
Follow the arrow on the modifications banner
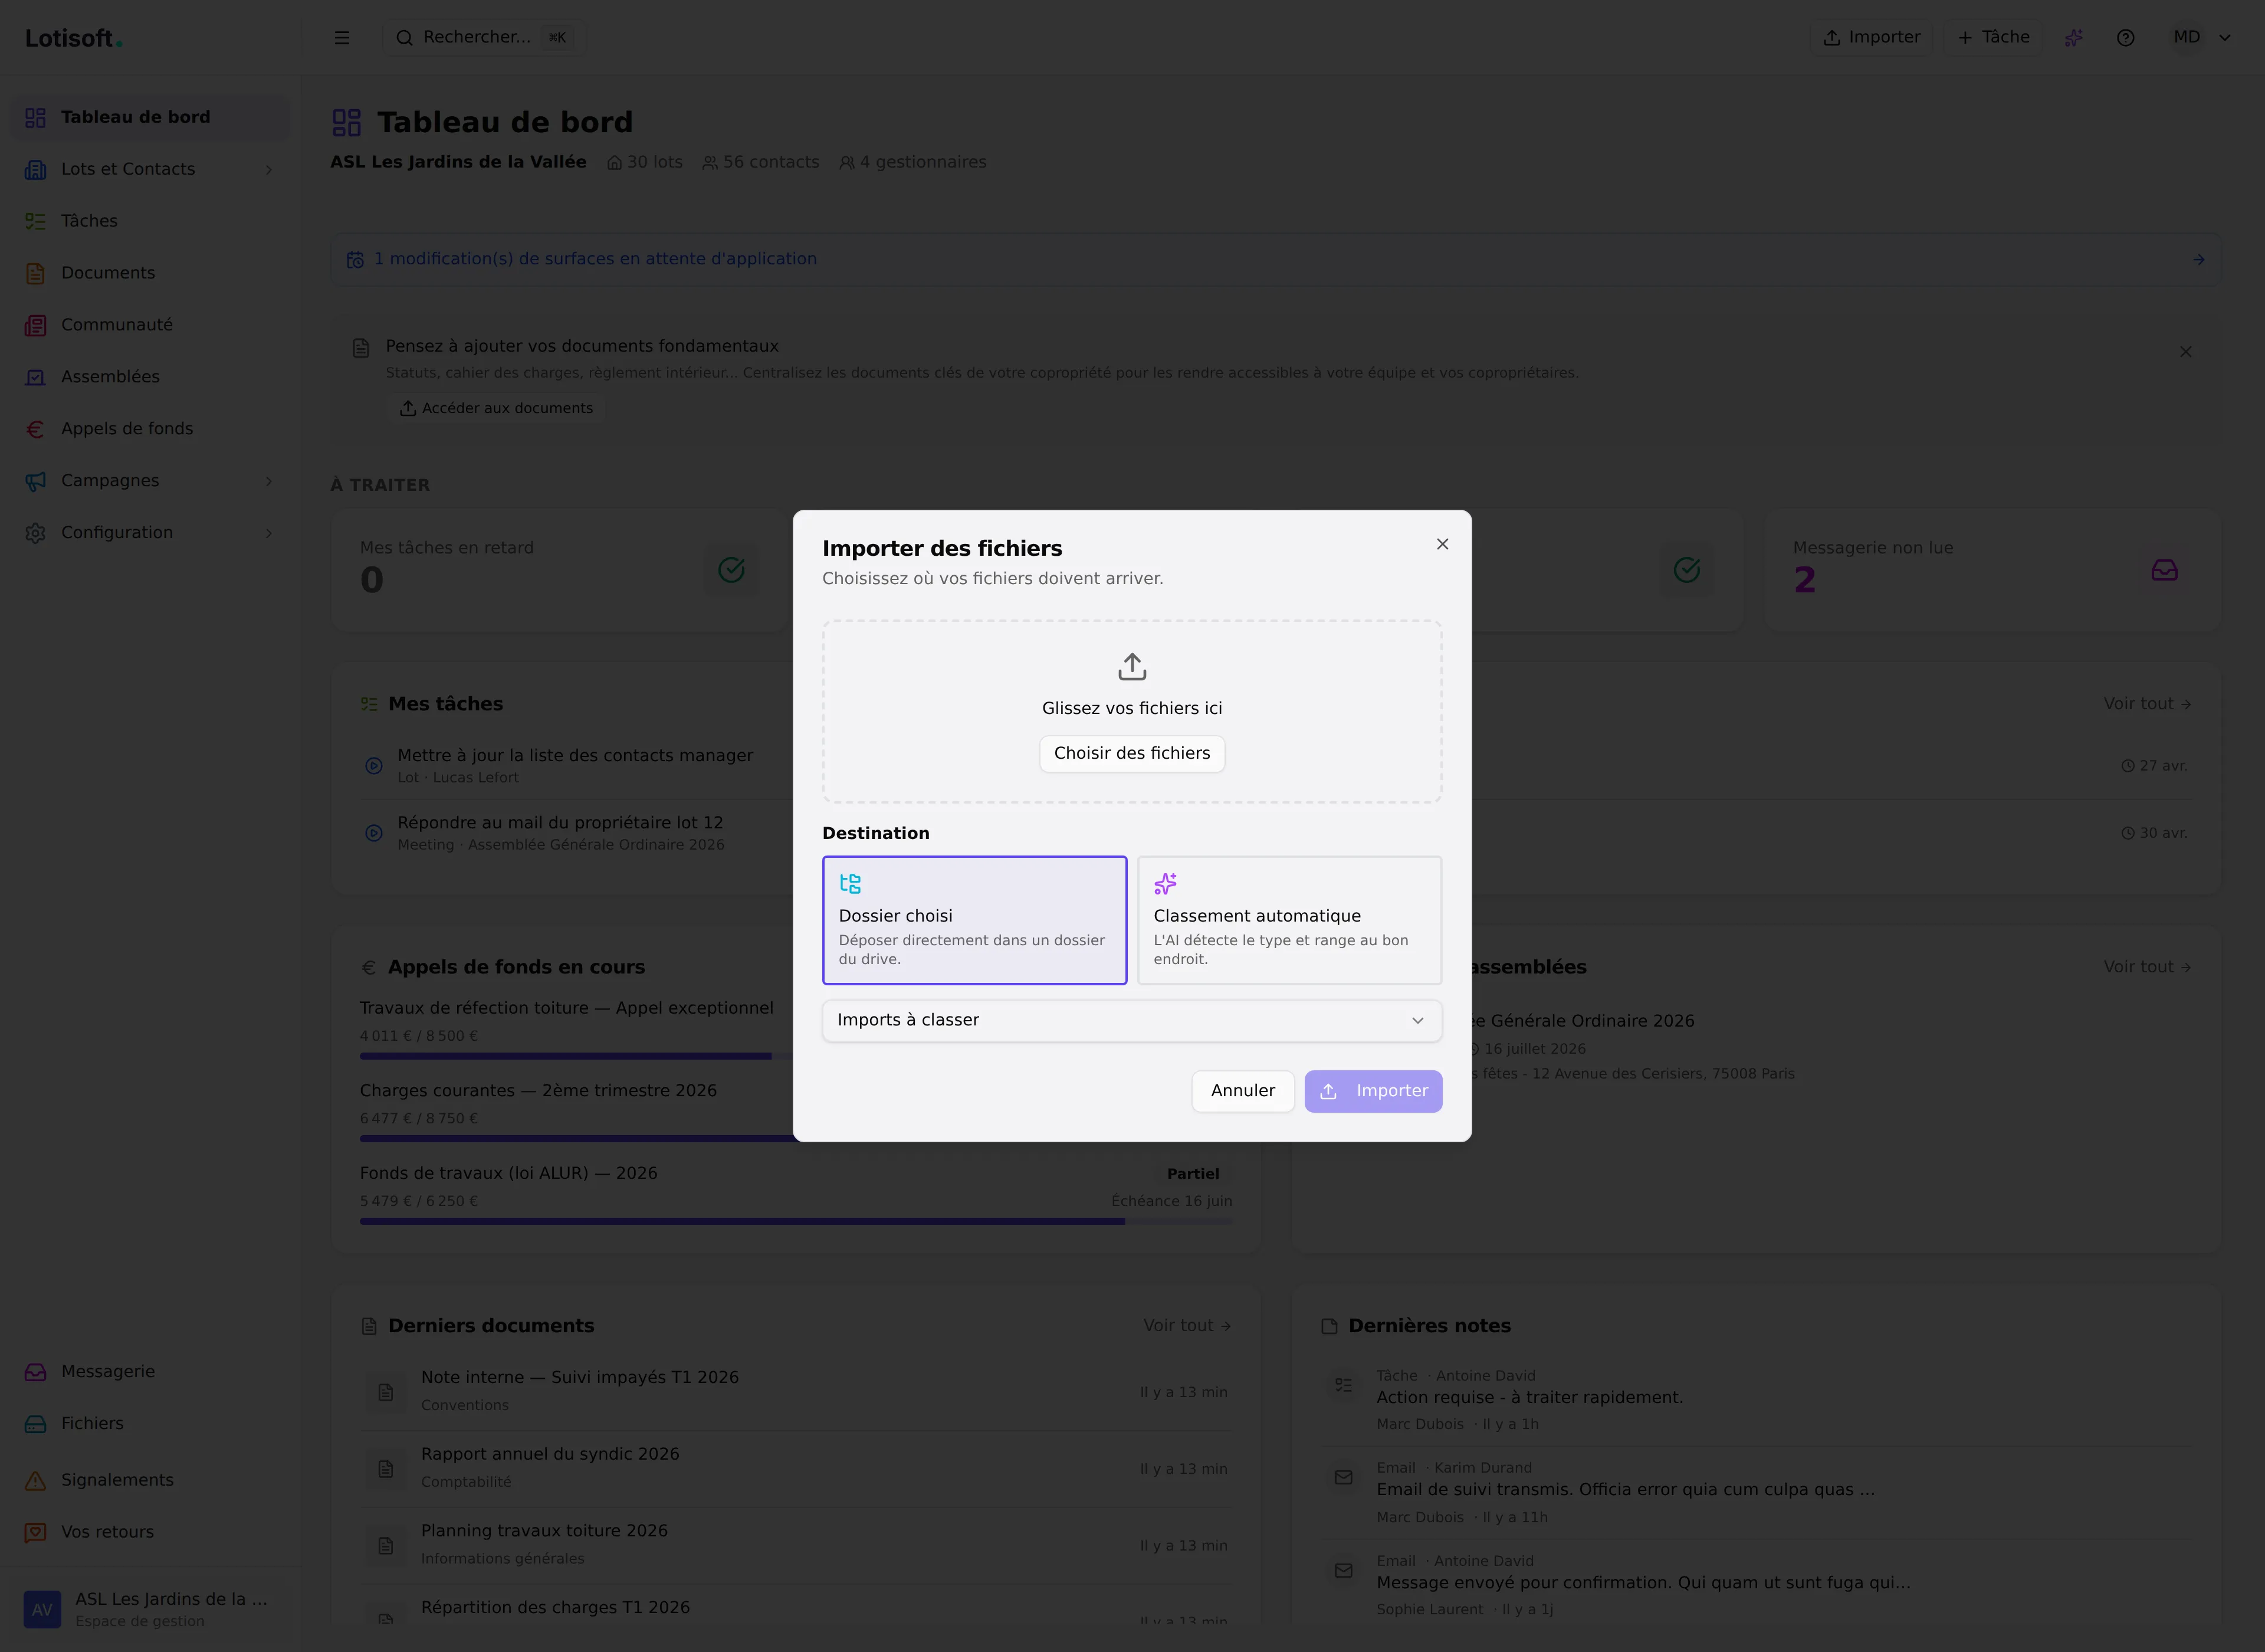[2199, 260]
